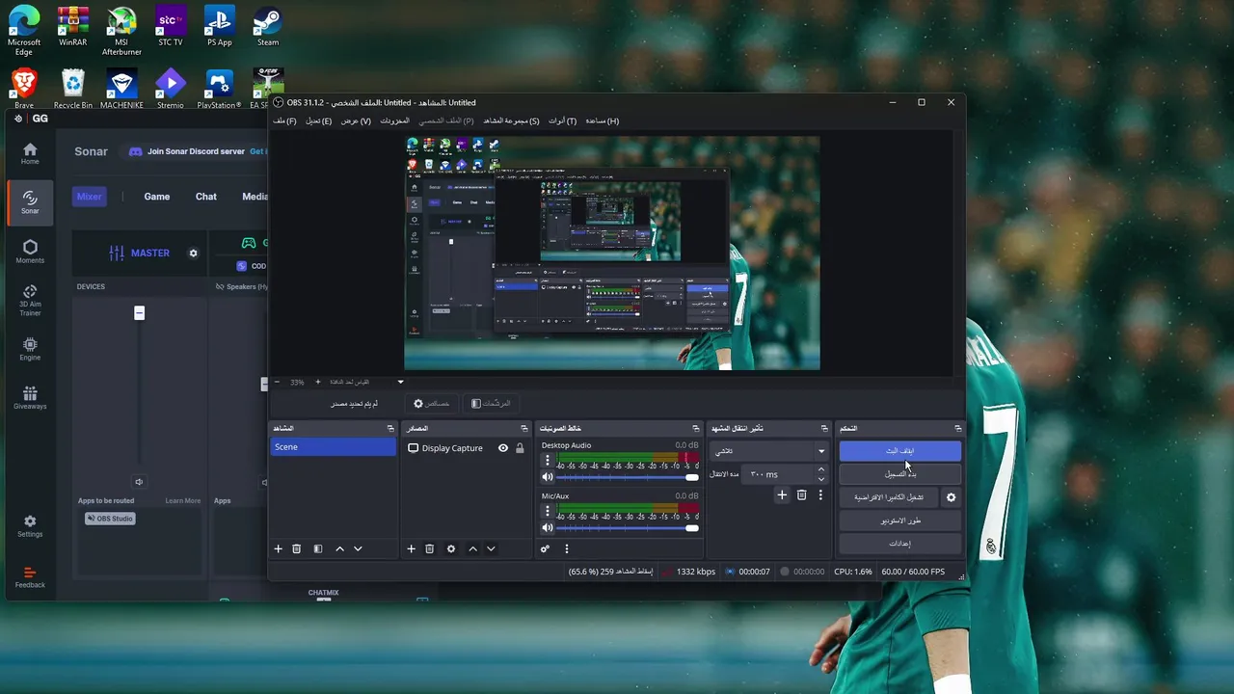Image resolution: width=1234 pixels, height=694 pixels.
Task: Remove the selected source with the trash icon
Action: (430, 548)
